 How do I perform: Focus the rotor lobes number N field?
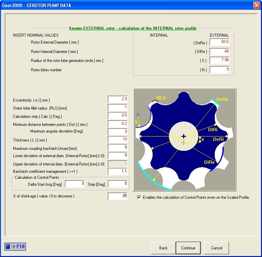pyautogui.click(x=219, y=70)
